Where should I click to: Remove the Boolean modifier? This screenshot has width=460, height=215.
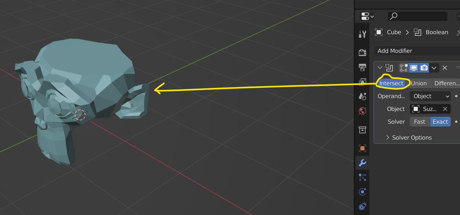pyautogui.click(x=445, y=68)
